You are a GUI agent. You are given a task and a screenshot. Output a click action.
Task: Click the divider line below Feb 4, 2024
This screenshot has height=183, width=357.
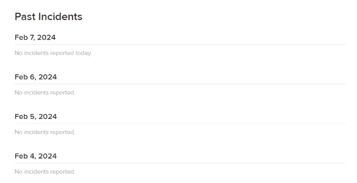pos(180,163)
